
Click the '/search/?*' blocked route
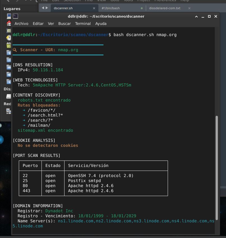40,120
